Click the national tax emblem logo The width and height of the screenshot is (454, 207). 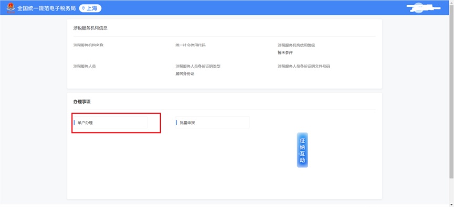10,8
